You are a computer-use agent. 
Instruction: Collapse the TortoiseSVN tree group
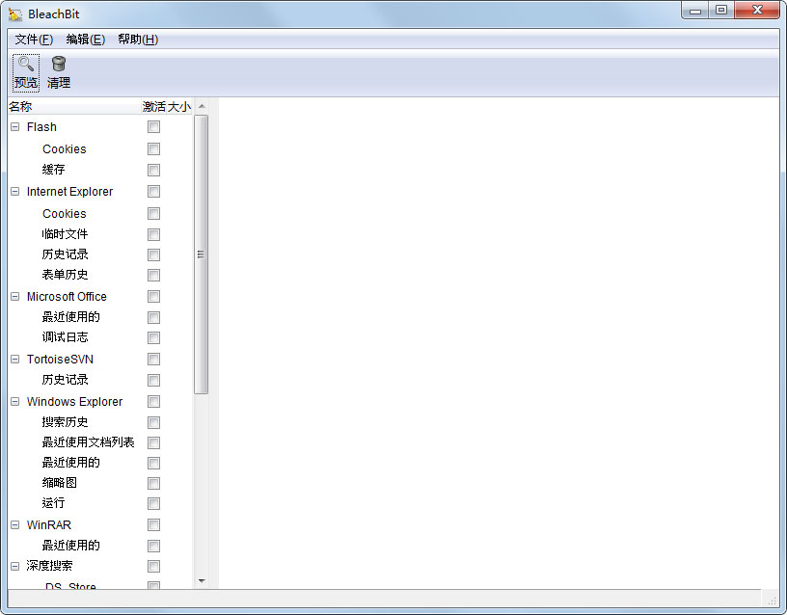click(x=15, y=360)
